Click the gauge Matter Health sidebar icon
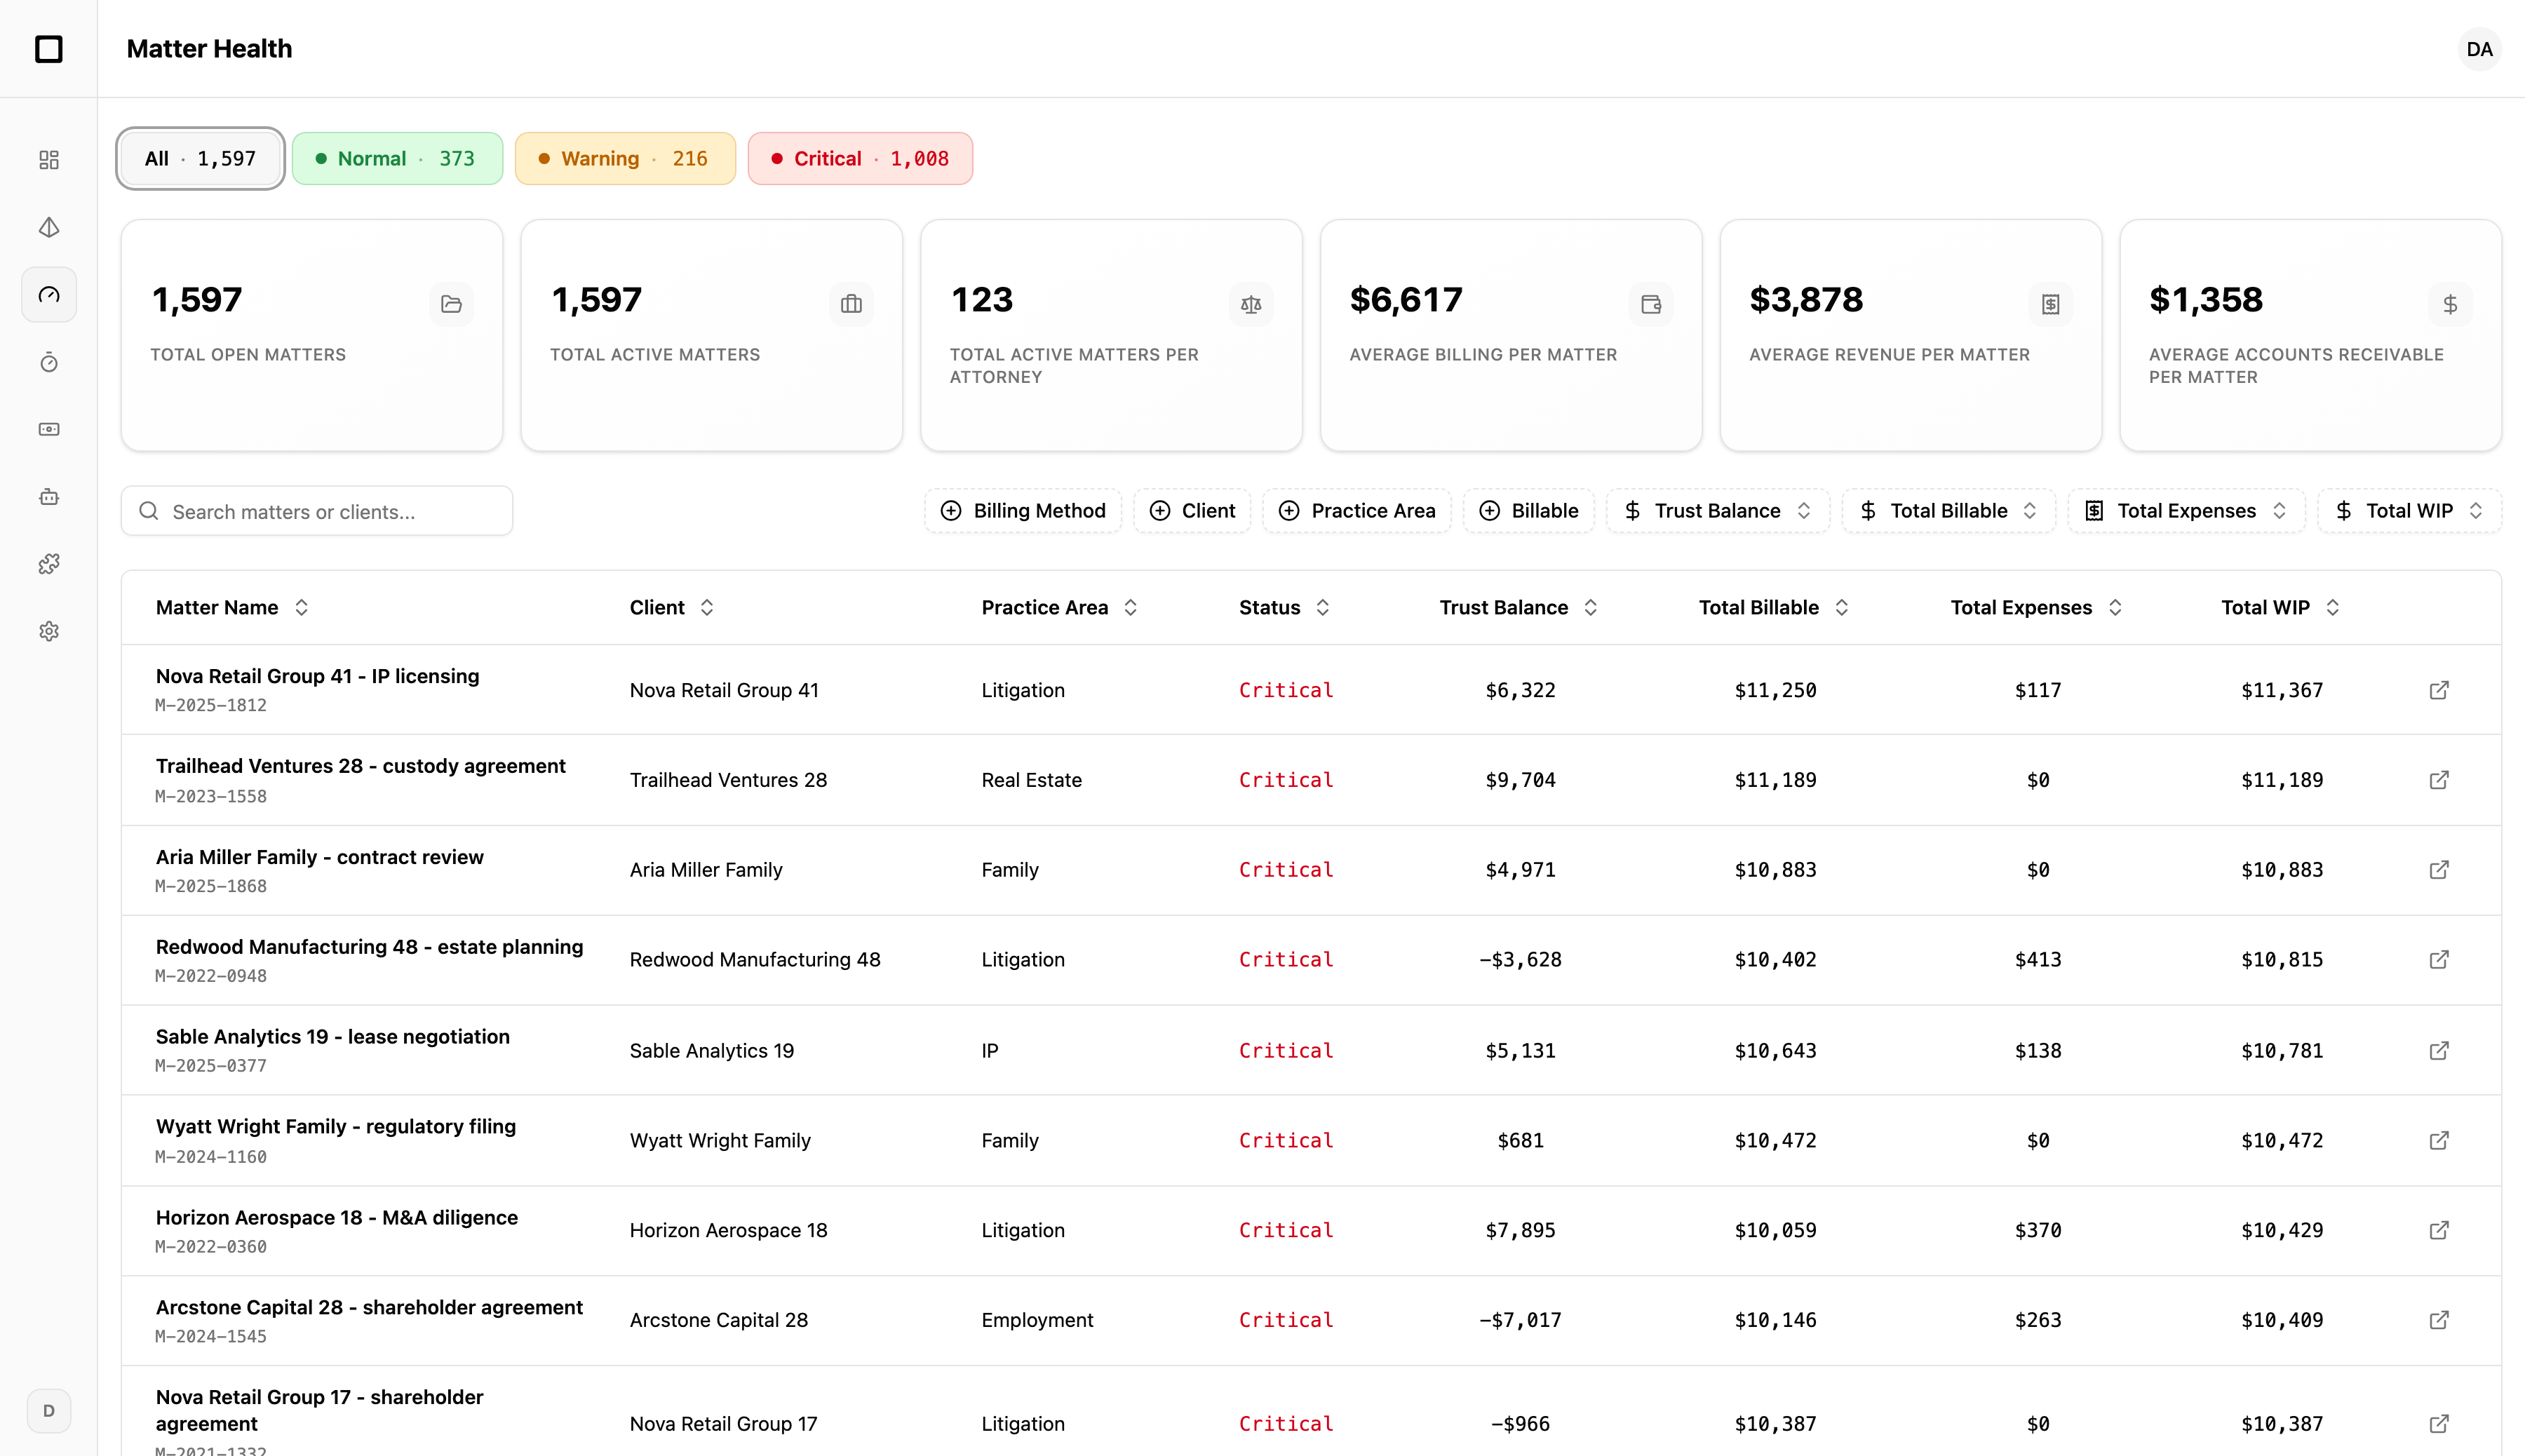Image resolution: width=2525 pixels, height=1456 pixels. pyautogui.click(x=49, y=295)
